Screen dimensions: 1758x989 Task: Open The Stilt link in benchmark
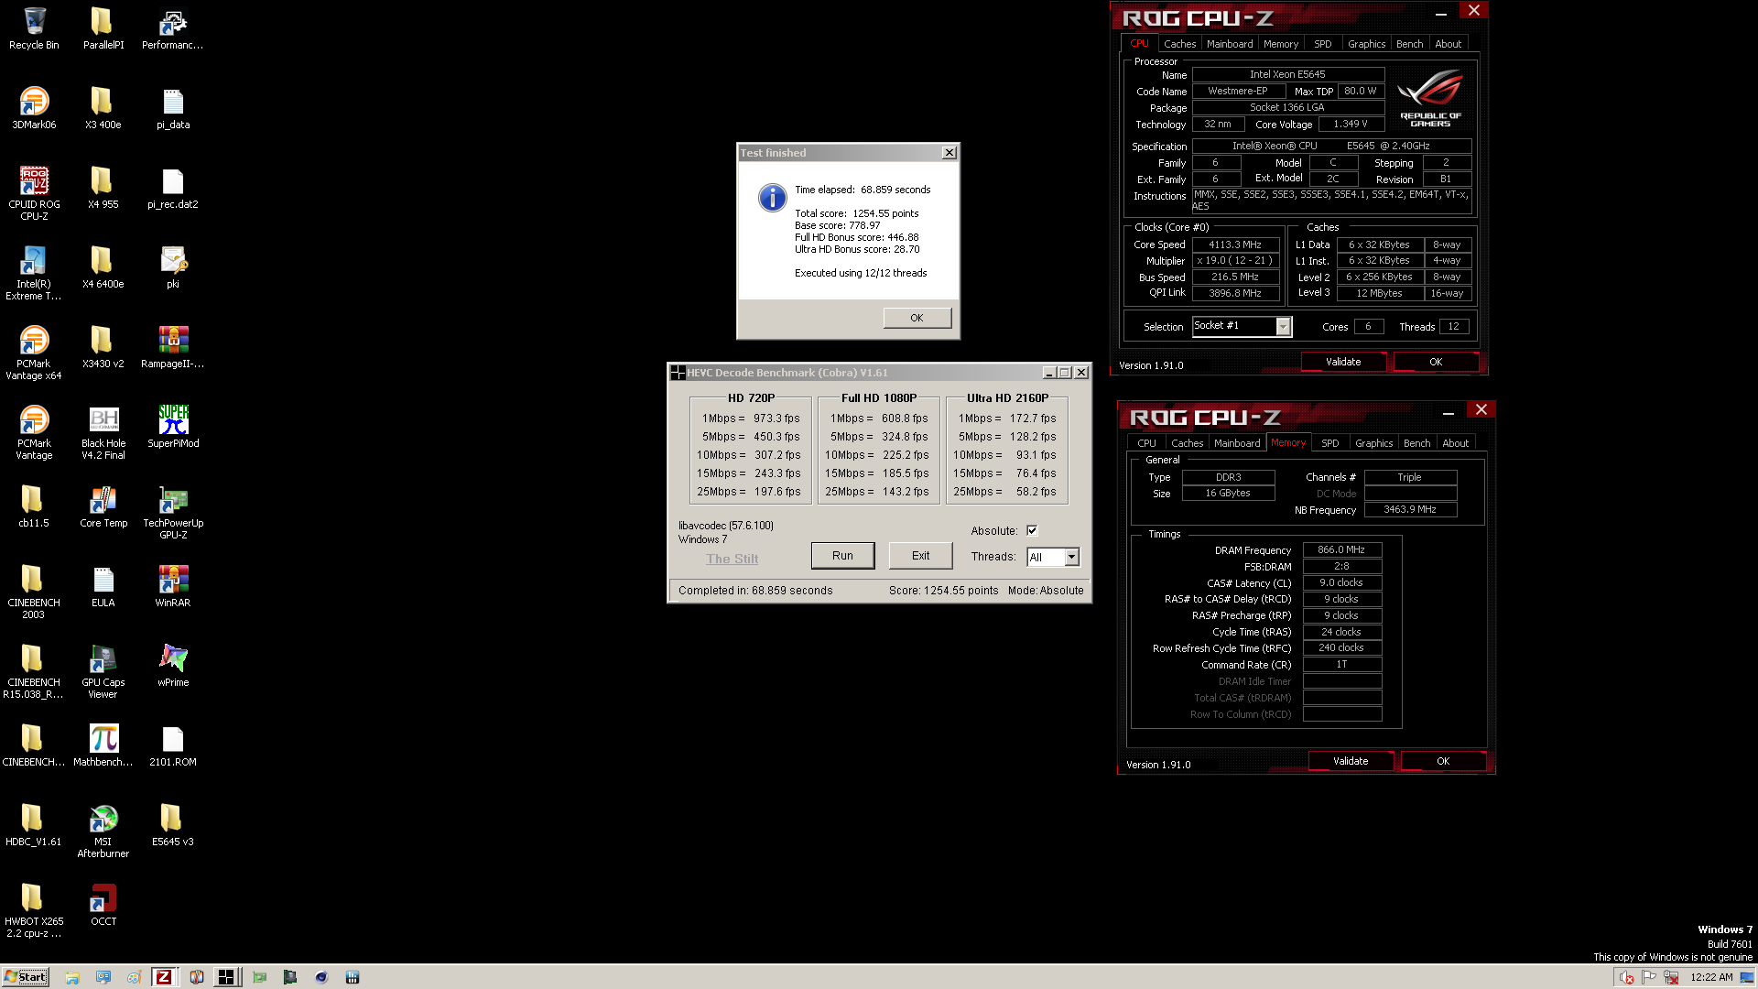732,559
